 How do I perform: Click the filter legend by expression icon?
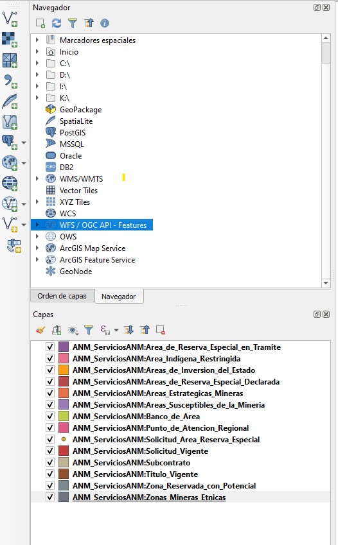105,330
